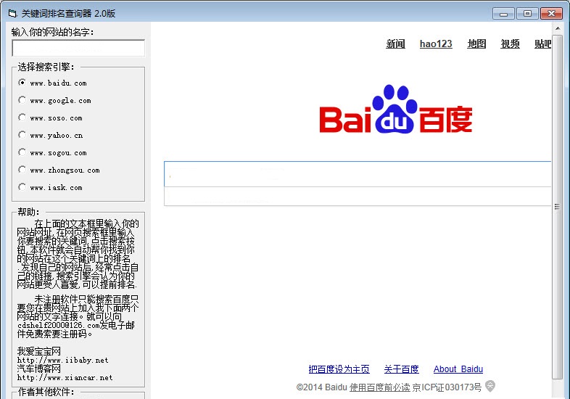The height and width of the screenshot is (399, 570).
Task: Choose the www.yahoo.cn radio option
Action: tap(51, 136)
